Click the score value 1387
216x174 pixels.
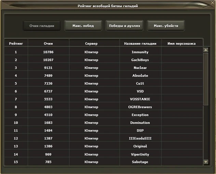point(48,139)
